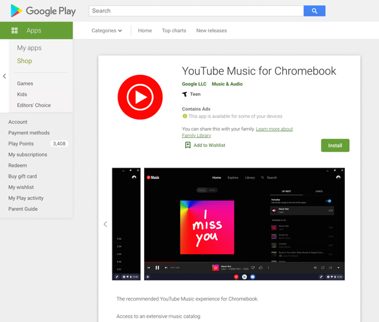Screen dimensions: 379x322
Task: Click the Add to Wishlist text
Action: [x=209, y=145]
